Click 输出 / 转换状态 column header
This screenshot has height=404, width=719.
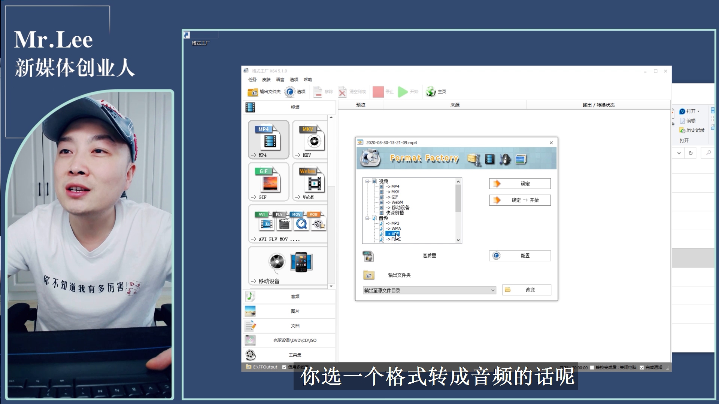598,105
